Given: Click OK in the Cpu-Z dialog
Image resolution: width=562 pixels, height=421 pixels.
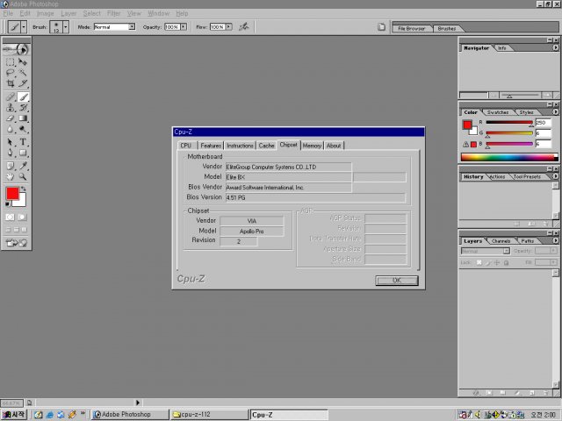Looking at the screenshot, I should coord(397,281).
